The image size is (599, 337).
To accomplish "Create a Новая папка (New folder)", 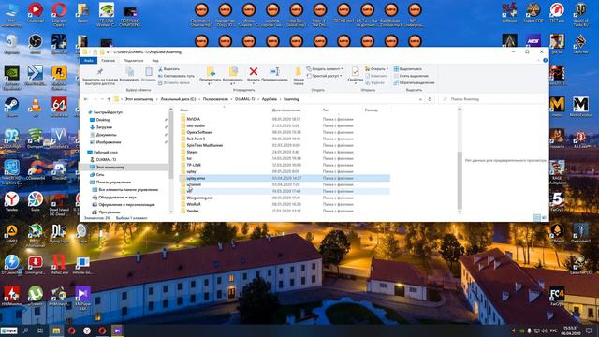I will 299,76.
